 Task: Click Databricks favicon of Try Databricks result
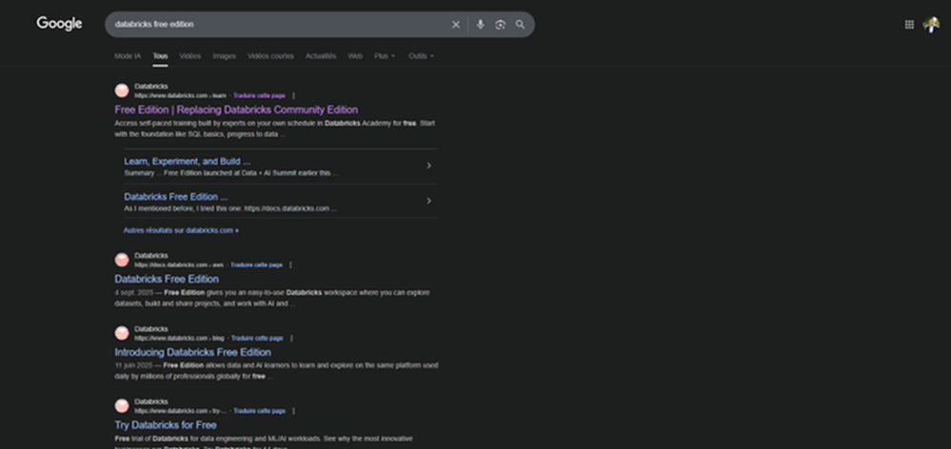pos(122,406)
